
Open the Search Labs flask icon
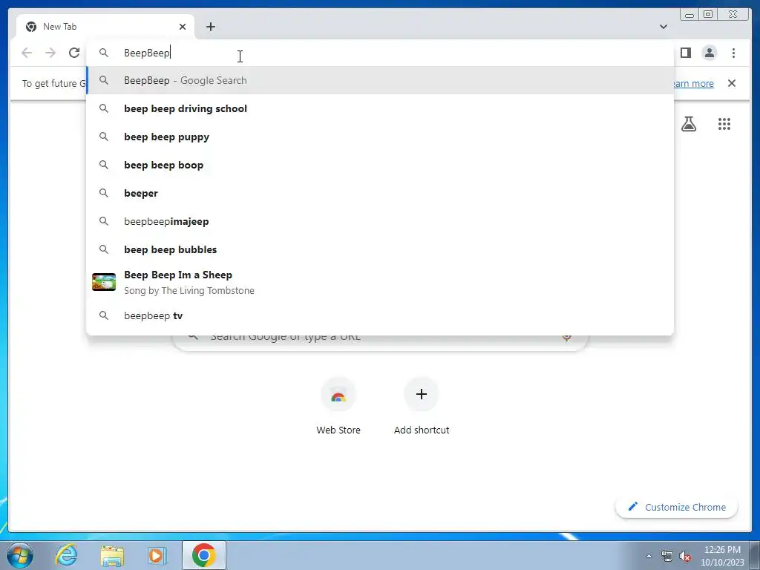pyautogui.click(x=688, y=124)
